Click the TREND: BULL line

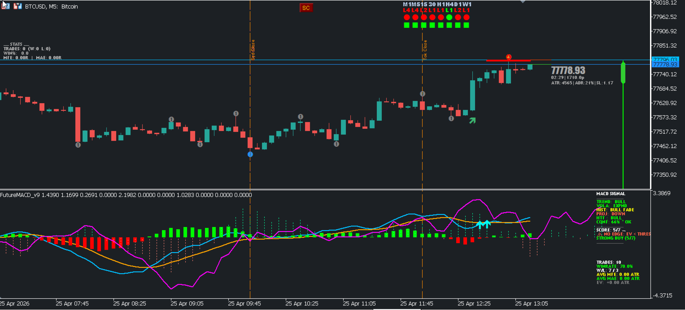tap(611, 202)
